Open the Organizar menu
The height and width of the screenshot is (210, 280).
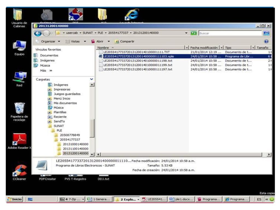[48, 42]
